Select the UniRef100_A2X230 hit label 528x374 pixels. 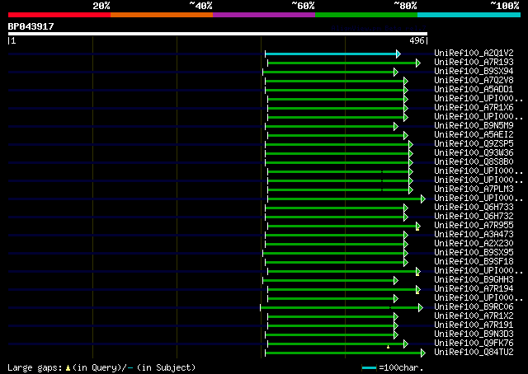[474, 244]
